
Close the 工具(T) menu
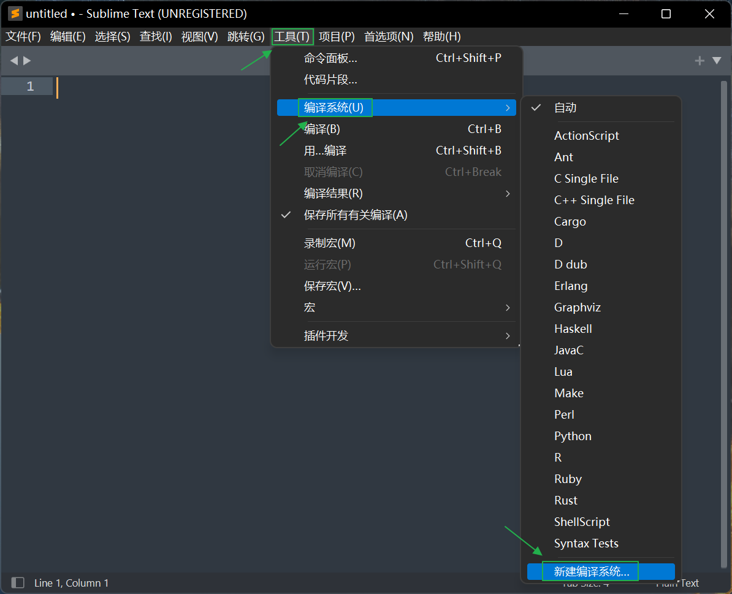(x=292, y=36)
